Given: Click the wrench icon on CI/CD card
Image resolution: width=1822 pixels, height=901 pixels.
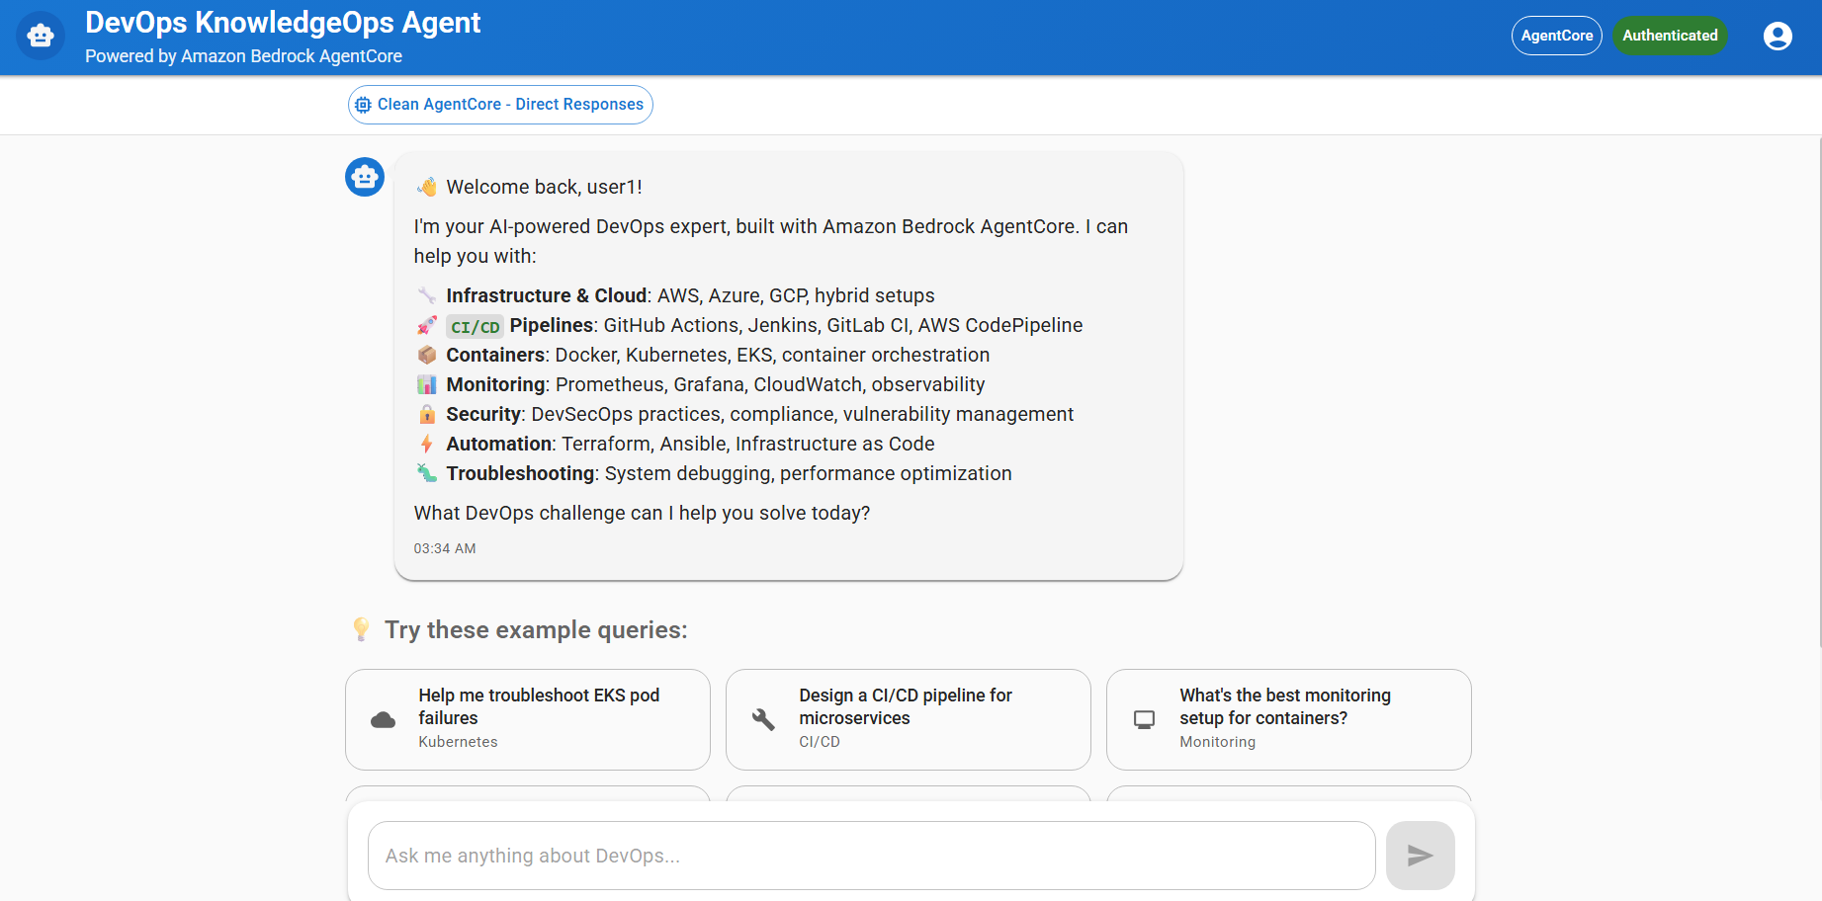Looking at the screenshot, I should 763,720.
